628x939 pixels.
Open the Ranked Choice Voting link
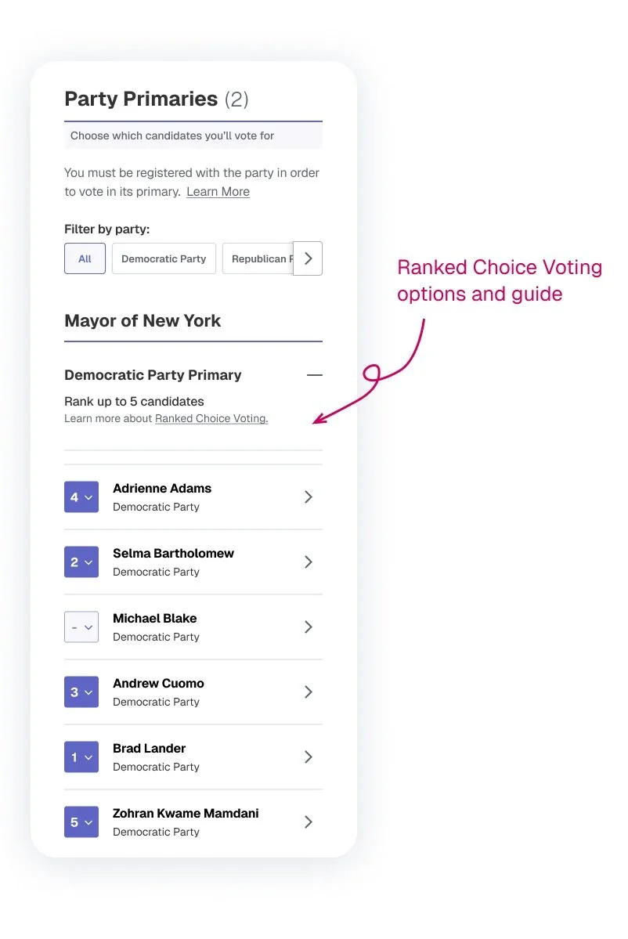point(211,419)
